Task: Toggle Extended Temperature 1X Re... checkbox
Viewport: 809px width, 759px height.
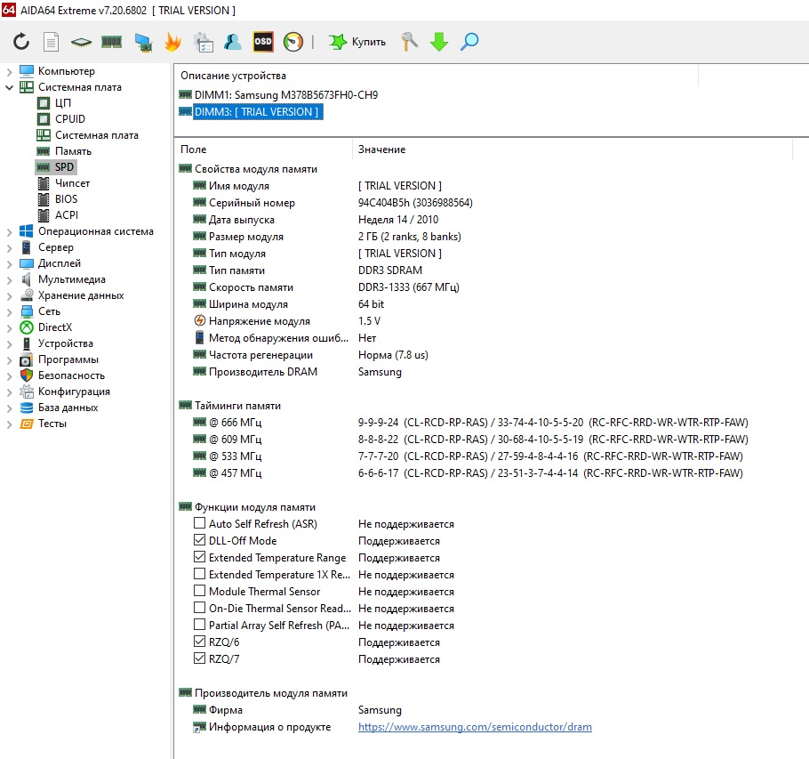Action: 199,574
